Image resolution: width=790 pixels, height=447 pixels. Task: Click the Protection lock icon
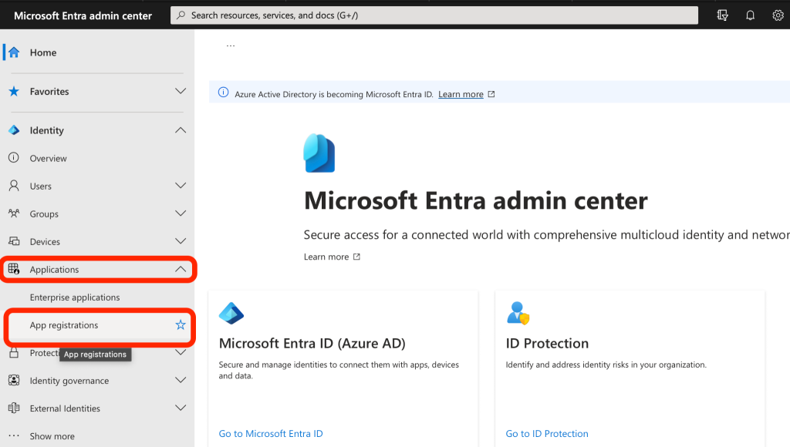pos(14,353)
